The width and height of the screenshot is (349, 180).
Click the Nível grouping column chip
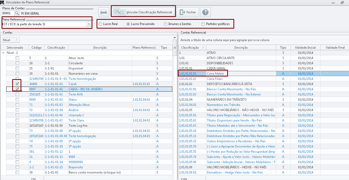click(11, 40)
